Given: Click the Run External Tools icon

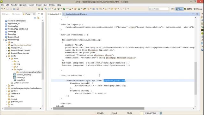Looking at the screenshot, I should [x=70, y=9].
